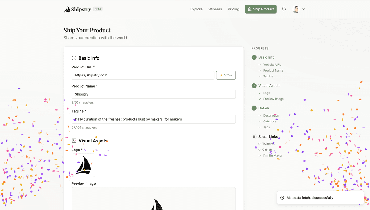
Task: Select Category progress item
Action: point(270,121)
